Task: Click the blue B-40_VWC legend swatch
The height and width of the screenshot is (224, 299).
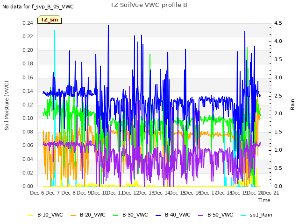Action: (x=158, y=215)
